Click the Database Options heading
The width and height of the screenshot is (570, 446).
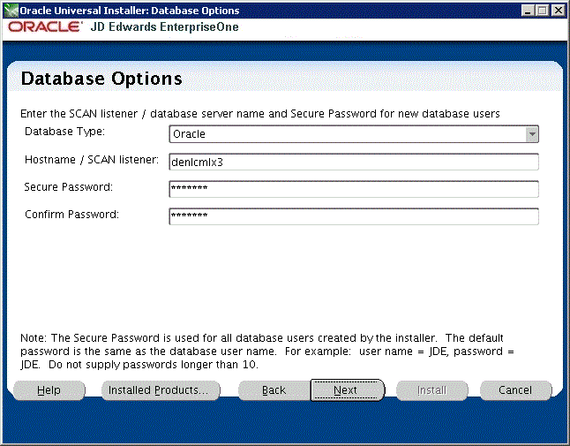[x=101, y=79]
